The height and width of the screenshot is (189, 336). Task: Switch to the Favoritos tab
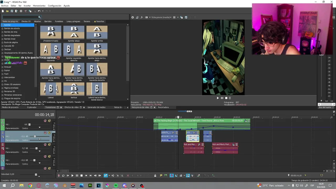point(99,21)
